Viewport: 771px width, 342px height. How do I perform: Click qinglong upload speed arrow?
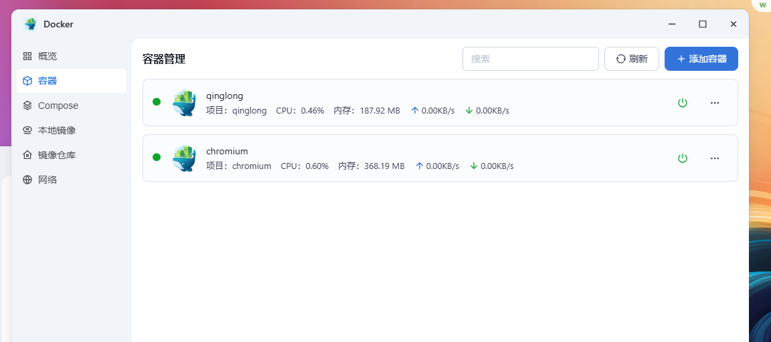click(414, 110)
